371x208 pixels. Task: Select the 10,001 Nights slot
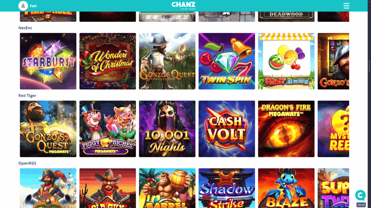coord(167,129)
